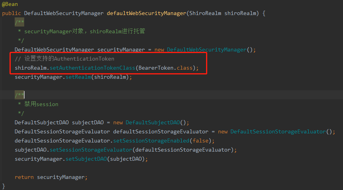Click the setRealm method call
The width and height of the screenshot is (343, 190).
point(78,77)
